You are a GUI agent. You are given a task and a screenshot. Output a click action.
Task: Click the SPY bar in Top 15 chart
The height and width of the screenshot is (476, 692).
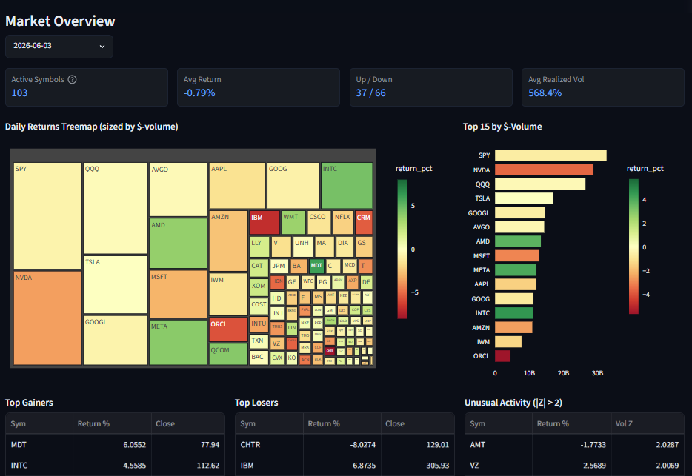click(550, 155)
